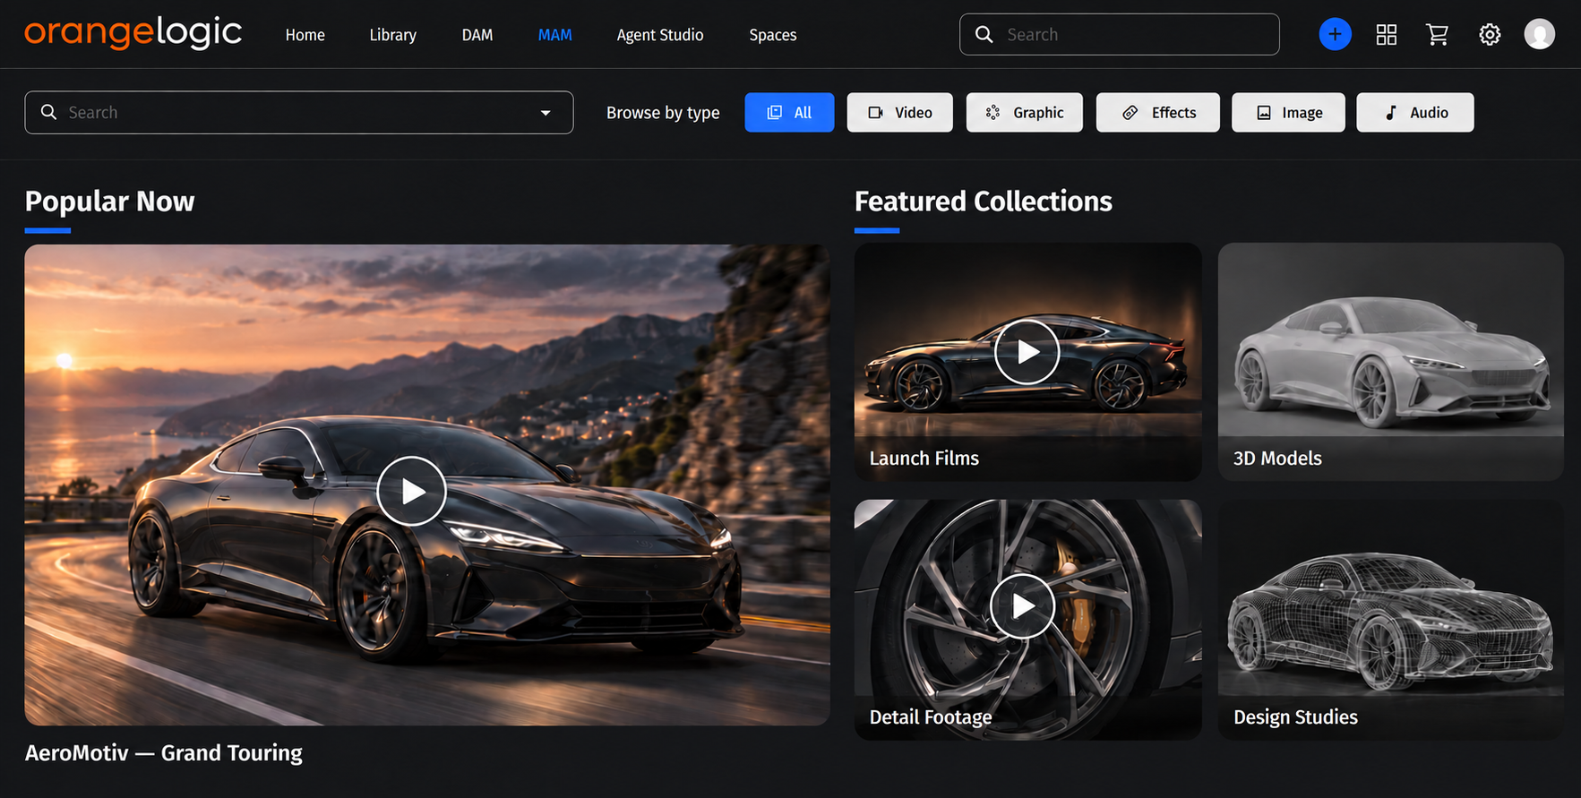Image resolution: width=1581 pixels, height=798 pixels.
Task: Switch to the DAM section
Action: (477, 35)
